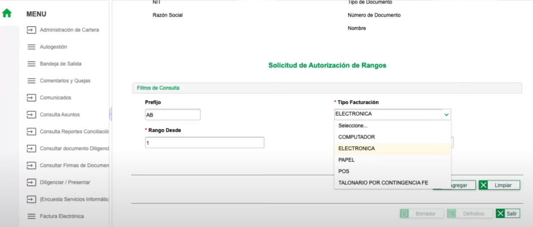Viewport: 533px width, 227px height.
Task: Pick TALONARIO POR CONTINGENCIA FE option
Action: tap(393, 183)
